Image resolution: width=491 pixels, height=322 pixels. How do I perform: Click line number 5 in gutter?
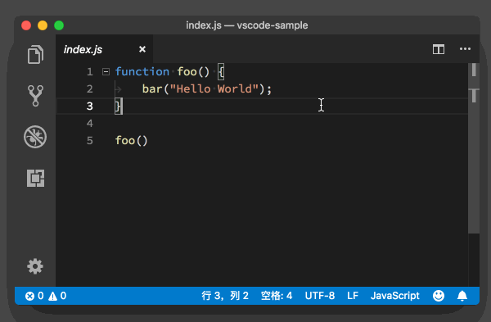click(x=90, y=140)
